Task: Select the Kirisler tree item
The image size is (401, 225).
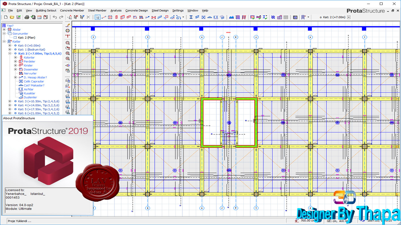Action: 28,65
